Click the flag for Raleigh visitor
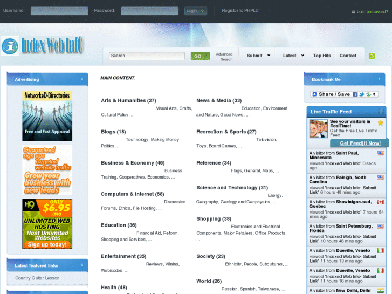The image size is (392, 294). (x=380, y=177)
